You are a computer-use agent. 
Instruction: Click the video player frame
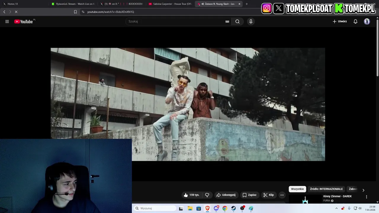(x=188, y=104)
